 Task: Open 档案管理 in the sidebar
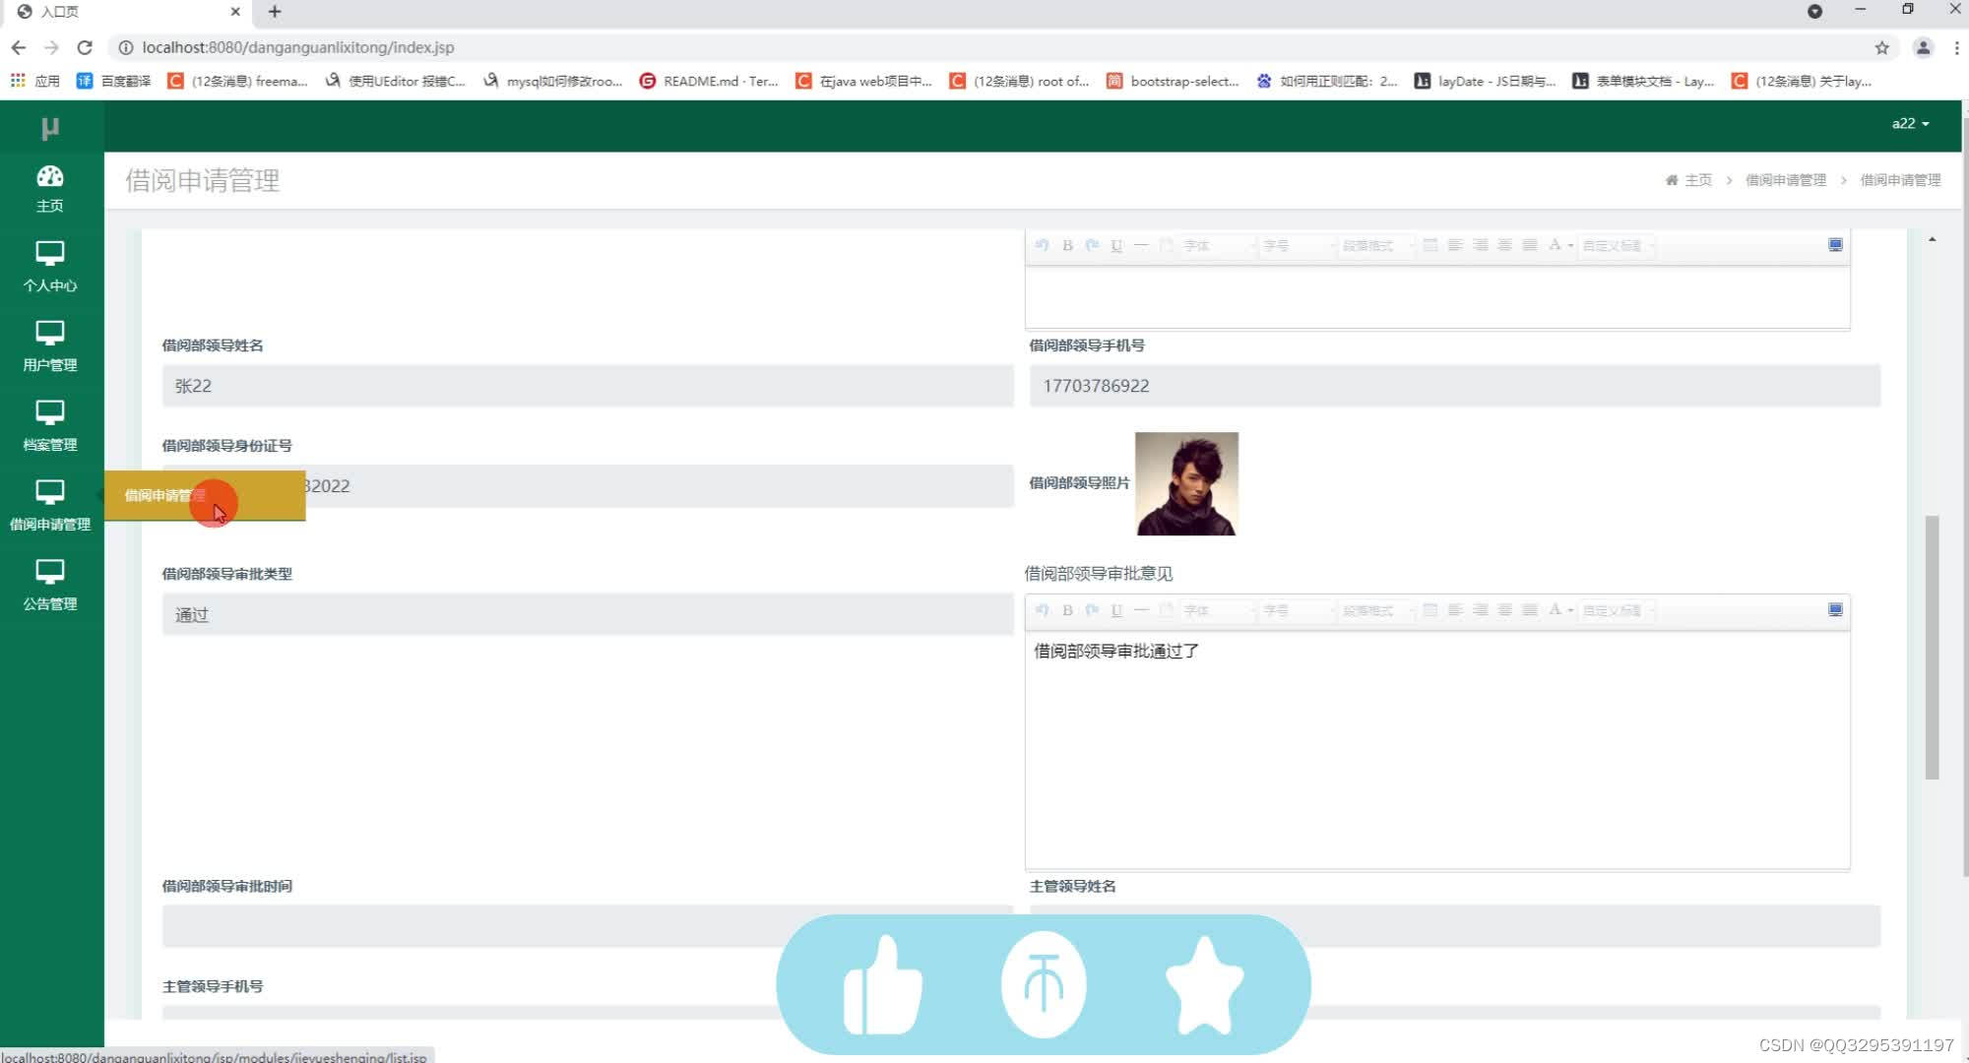(x=50, y=427)
